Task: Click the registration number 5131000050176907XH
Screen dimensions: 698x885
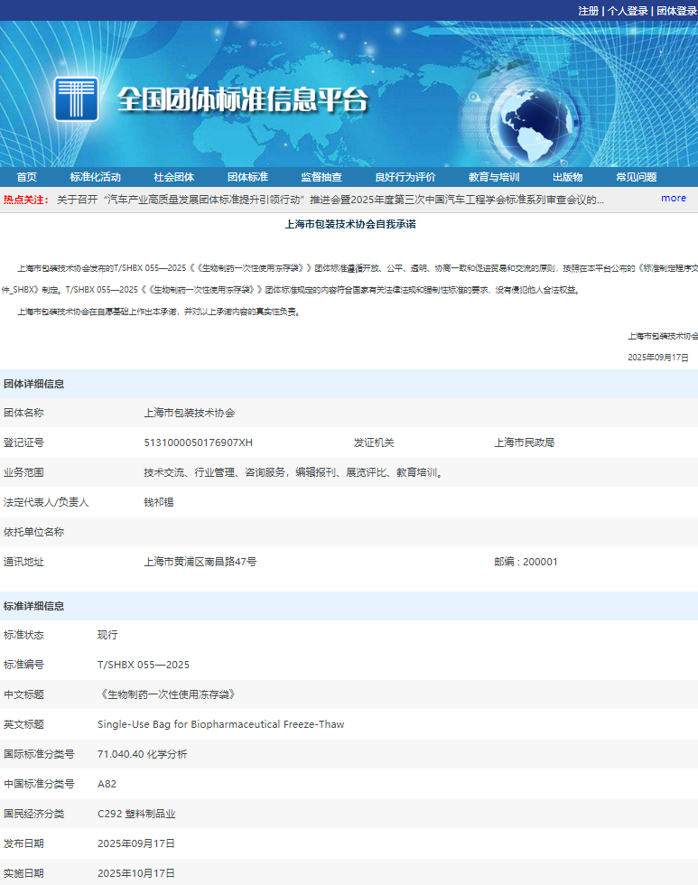Action: (x=199, y=442)
